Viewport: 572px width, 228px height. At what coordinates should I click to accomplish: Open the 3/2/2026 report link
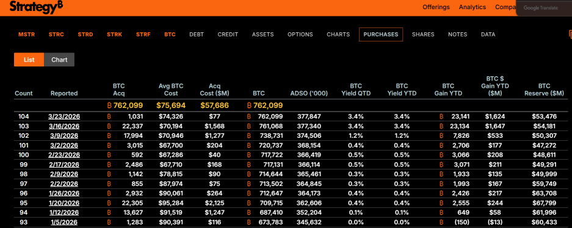tap(64, 145)
